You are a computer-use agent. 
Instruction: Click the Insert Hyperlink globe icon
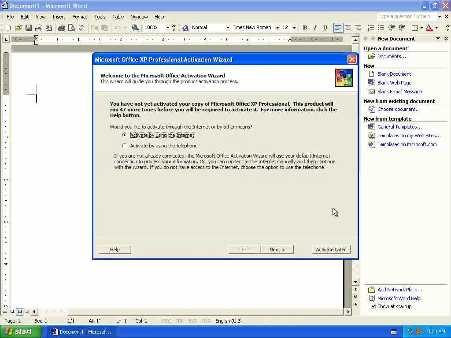[x=135, y=28]
